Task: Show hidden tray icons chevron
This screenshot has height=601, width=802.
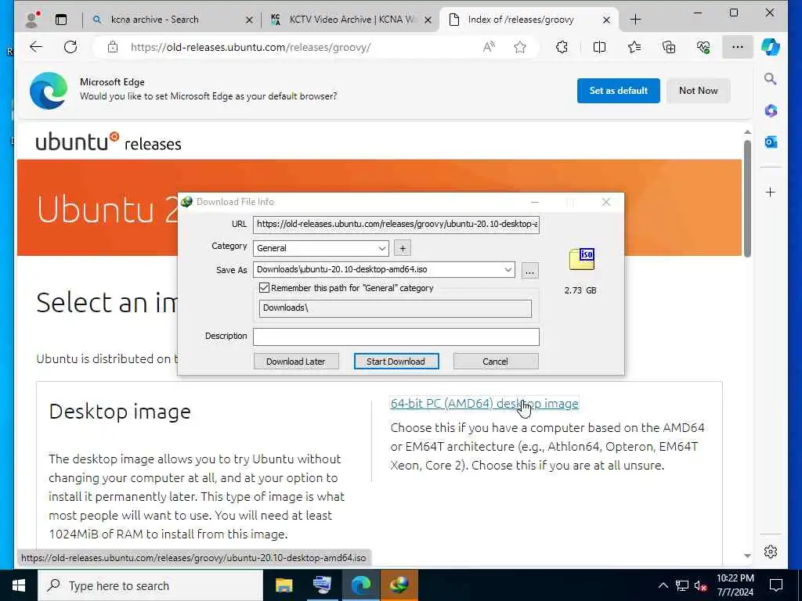Action: pyautogui.click(x=663, y=585)
